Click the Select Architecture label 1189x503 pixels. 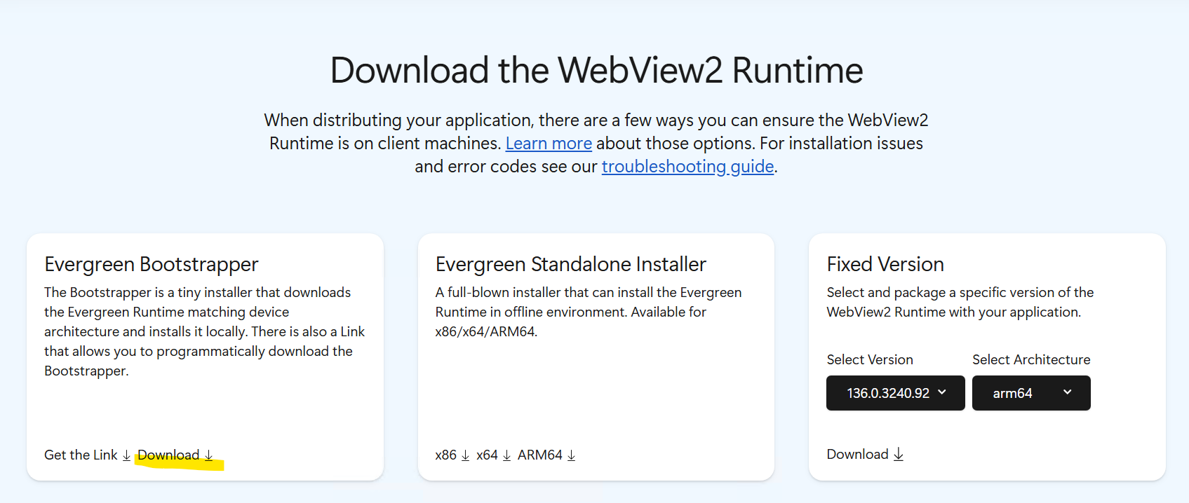(x=1031, y=359)
